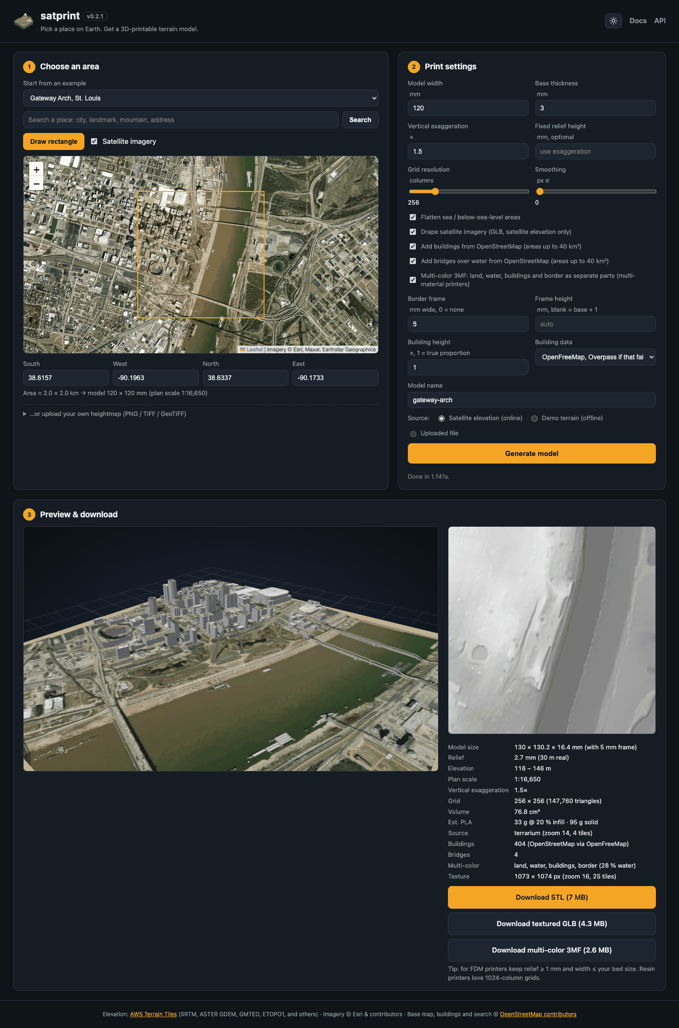
Task: Click the "v0.2.1" version badge
Action: coord(95,17)
